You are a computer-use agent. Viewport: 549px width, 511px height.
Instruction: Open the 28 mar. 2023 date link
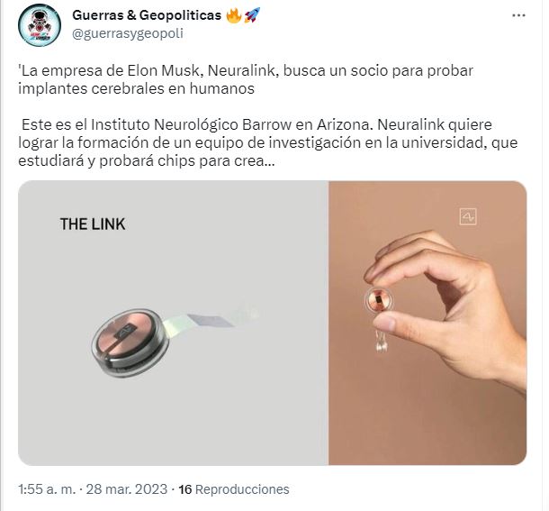pos(126,488)
